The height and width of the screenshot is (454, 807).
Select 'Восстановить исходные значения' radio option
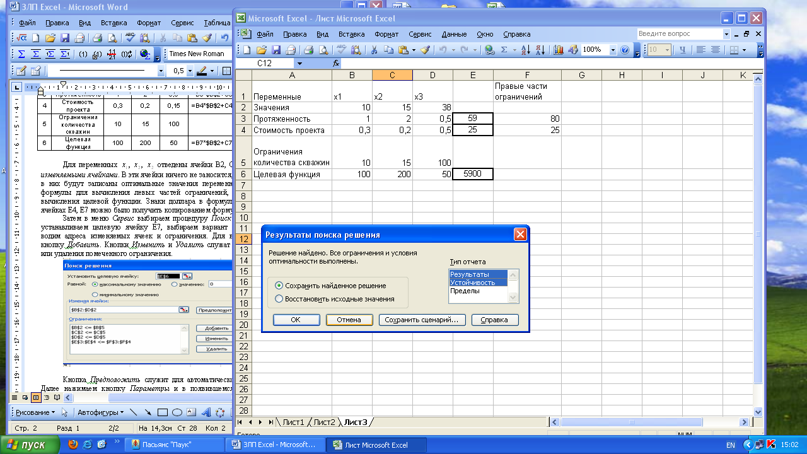point(279,299)
